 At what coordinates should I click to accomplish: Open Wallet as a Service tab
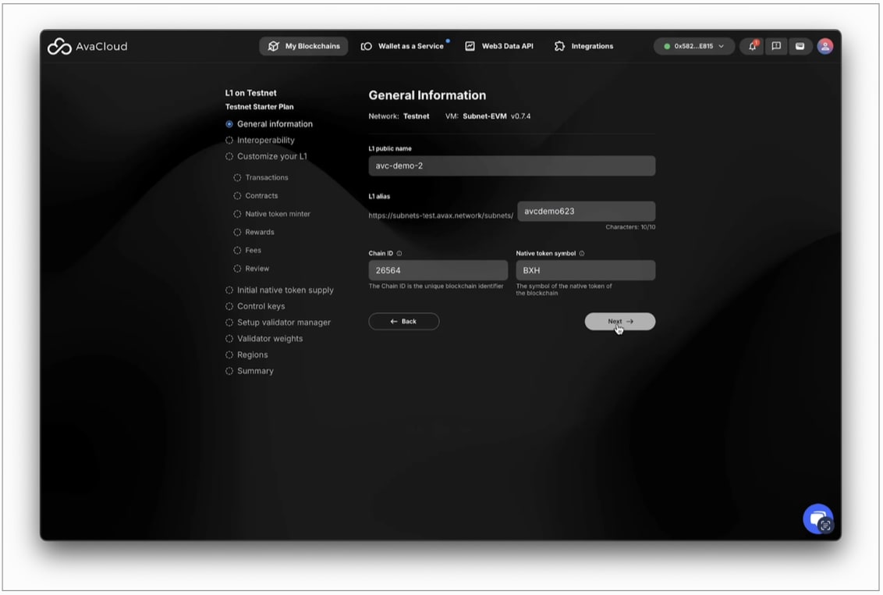pyautogui.click(x=402, y=46)
